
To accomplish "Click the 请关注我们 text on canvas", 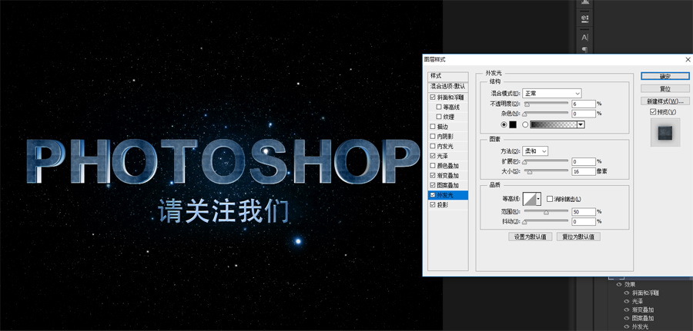I will coord(223,211).
